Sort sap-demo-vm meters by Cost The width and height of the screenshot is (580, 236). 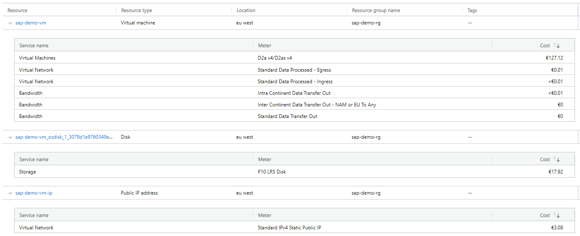pos(550,46)
